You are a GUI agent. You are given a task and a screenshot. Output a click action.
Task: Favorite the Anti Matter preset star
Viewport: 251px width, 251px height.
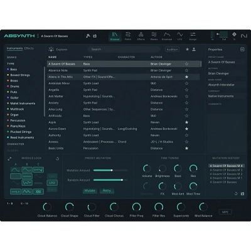tap(186, 96)
